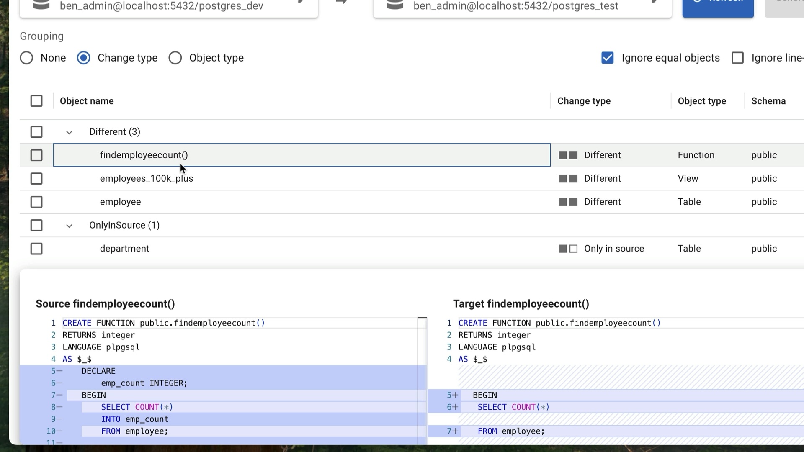Check the select-all header checkbox
Image resolution: width=804 pixels, height=452 pixels.
(x=36, y=101)
